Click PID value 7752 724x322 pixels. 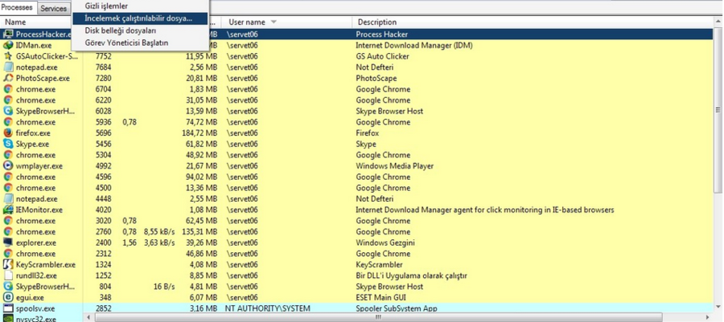click(x=103, y=56)
